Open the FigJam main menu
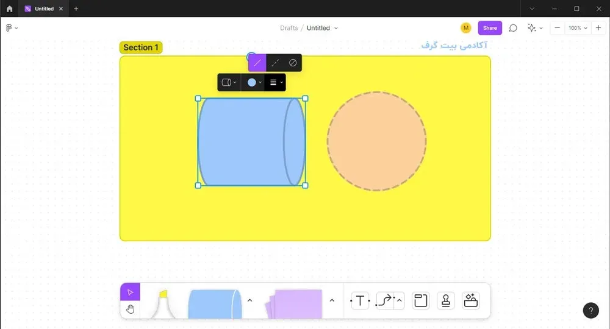The width and height of the screenshot is (610, 329). (x=12, y=28)
